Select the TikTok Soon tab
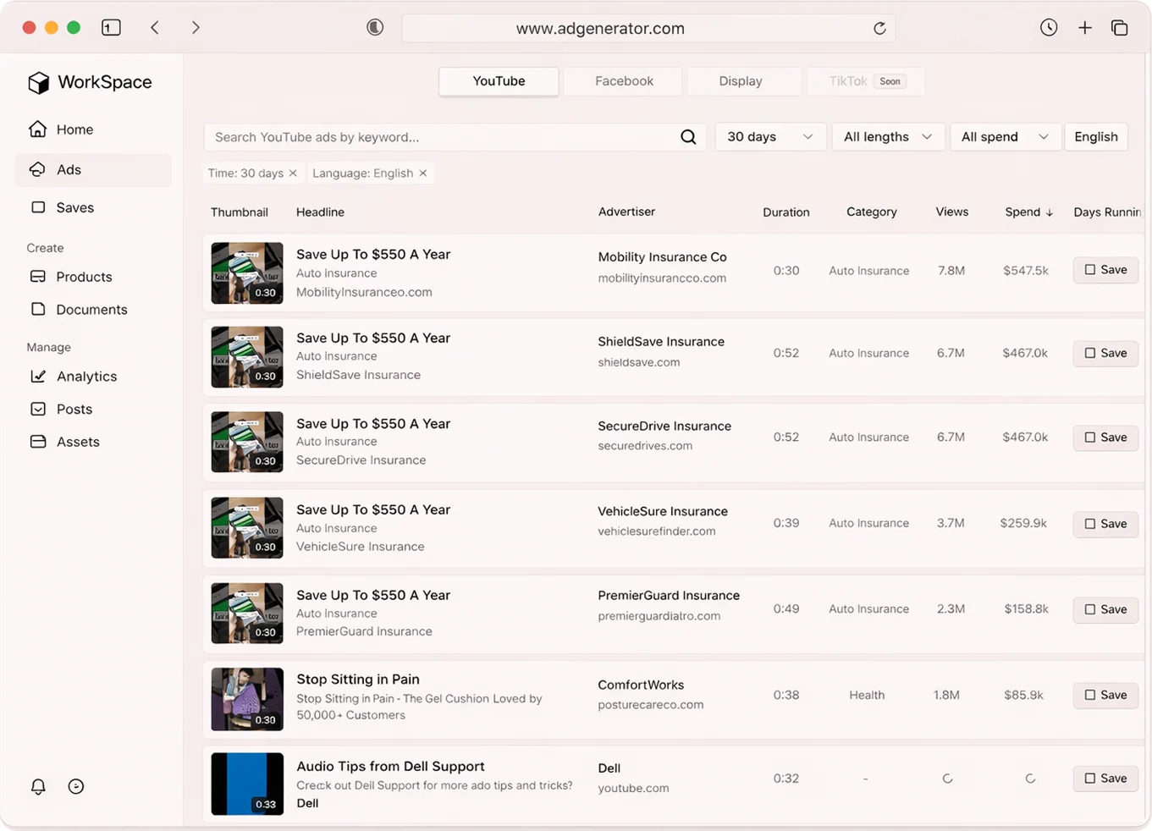This screenshot has width=1152, height=831. [866, 81]
